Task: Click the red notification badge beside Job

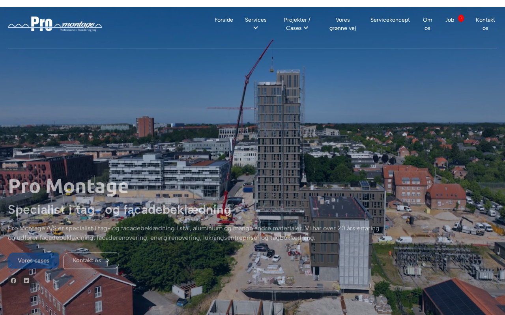Action: tap(461, 18)
